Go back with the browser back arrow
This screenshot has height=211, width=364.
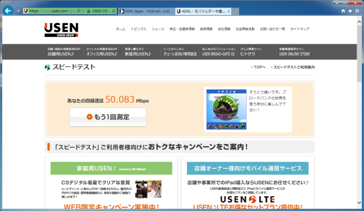[x=8, y=11]
